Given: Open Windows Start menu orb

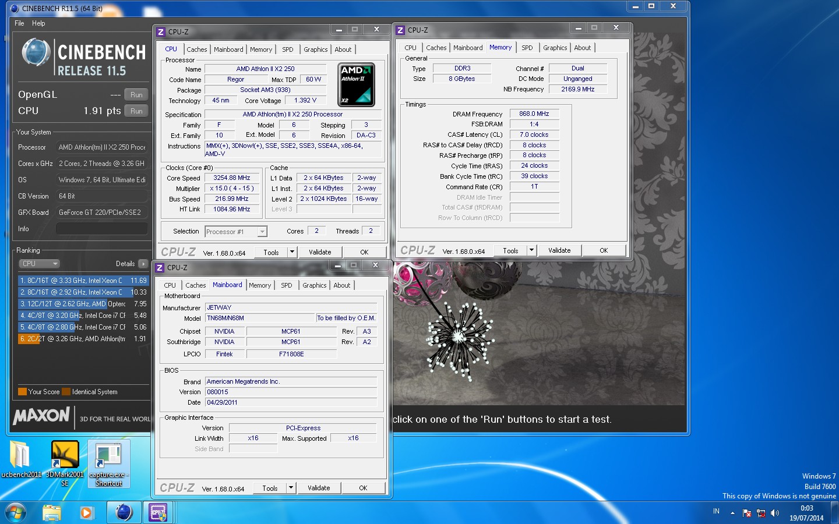Looking at the screenshot, I should point(15,513).
